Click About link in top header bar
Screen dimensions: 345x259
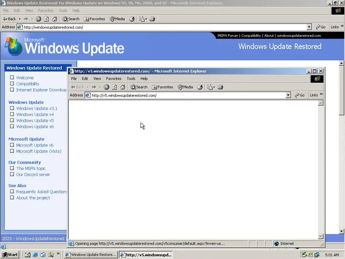coord(269,36)
